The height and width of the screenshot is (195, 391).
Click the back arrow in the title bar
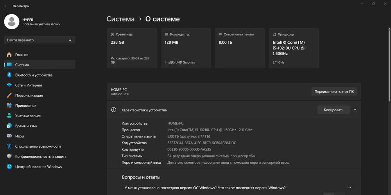[6, 6]
